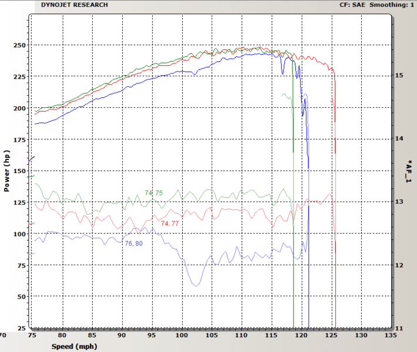The height and width of the screenshot is (352, 417).
Task: Click the Power (hp) axis title
Action: 7,170
